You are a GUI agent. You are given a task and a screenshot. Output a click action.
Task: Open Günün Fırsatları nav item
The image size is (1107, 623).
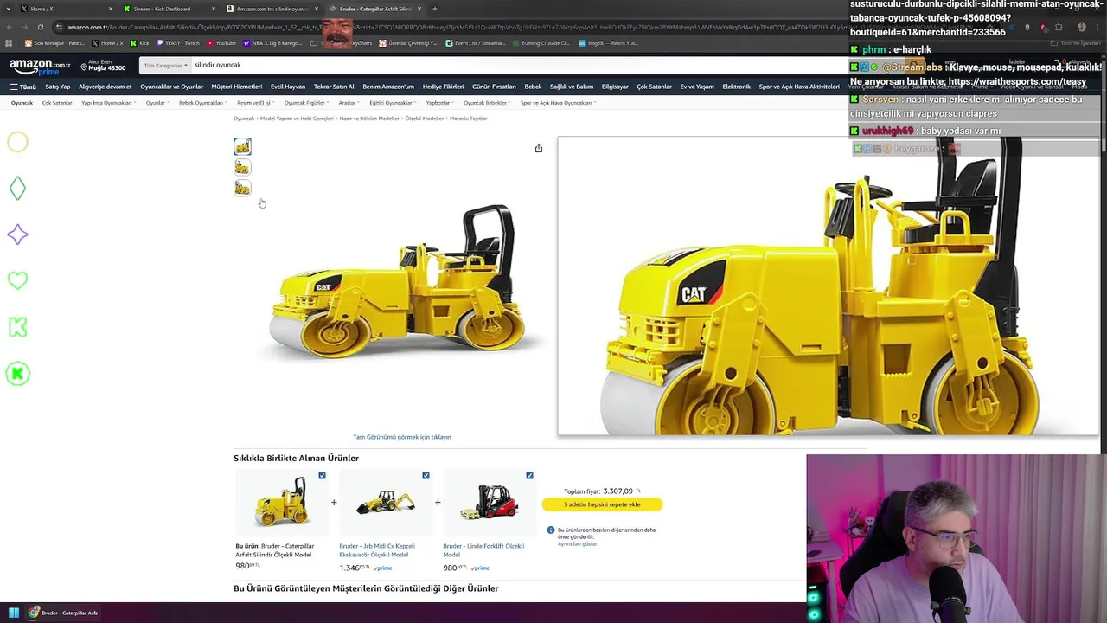[494, 87]
